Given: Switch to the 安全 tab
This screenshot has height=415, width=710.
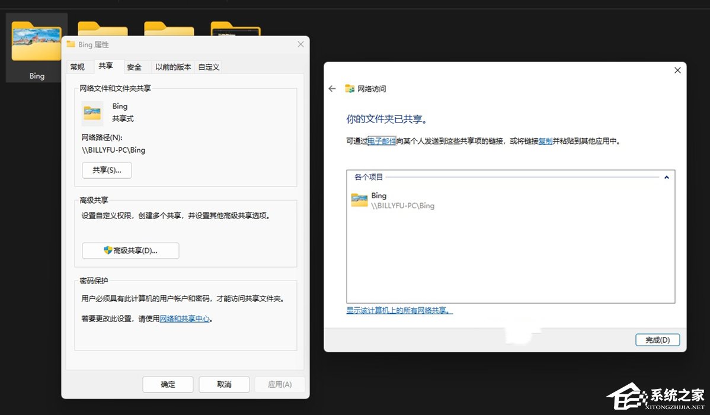Looking at the screenshot, I should (x=135, y=66).
